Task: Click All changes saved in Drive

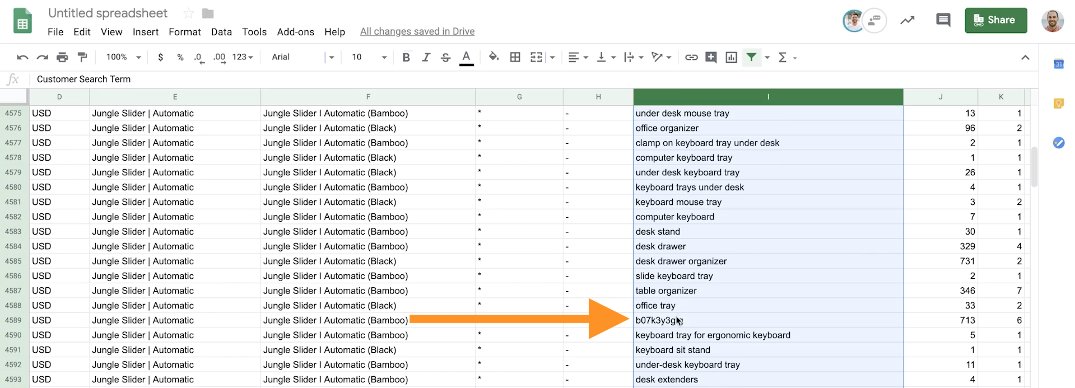Action: click(x=417, y=31)
